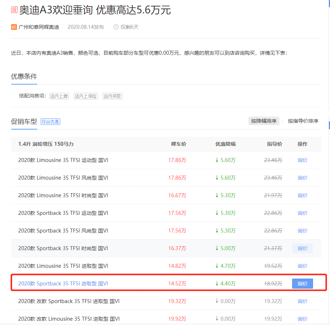The height and width of the screenshot is (325, 330).
Task: Click the red promotion badge icon beside title
Action: pyautogui.click(x=14, y=10)
